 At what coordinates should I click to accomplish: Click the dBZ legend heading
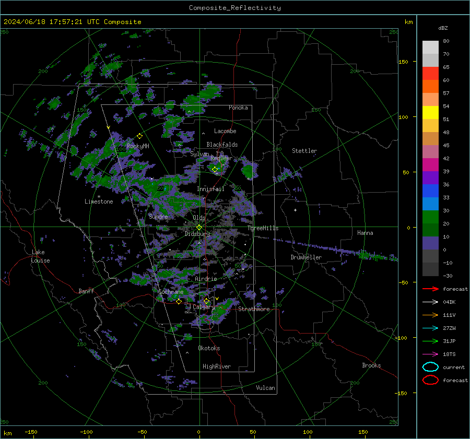[x=443, y=28]
